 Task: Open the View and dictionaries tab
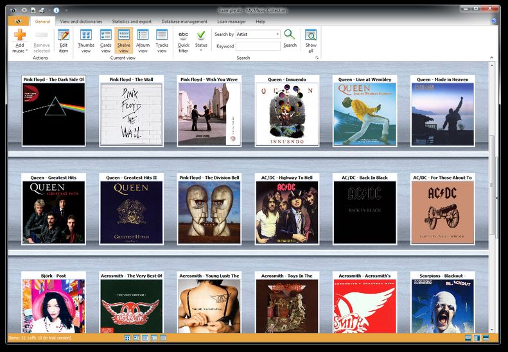[x=81, y=22]
